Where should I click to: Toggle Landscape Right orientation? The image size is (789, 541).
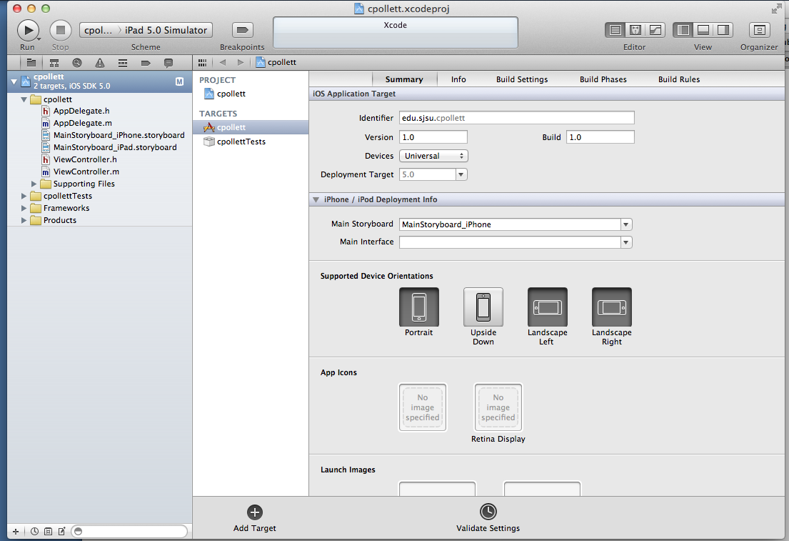click(612, 307)
